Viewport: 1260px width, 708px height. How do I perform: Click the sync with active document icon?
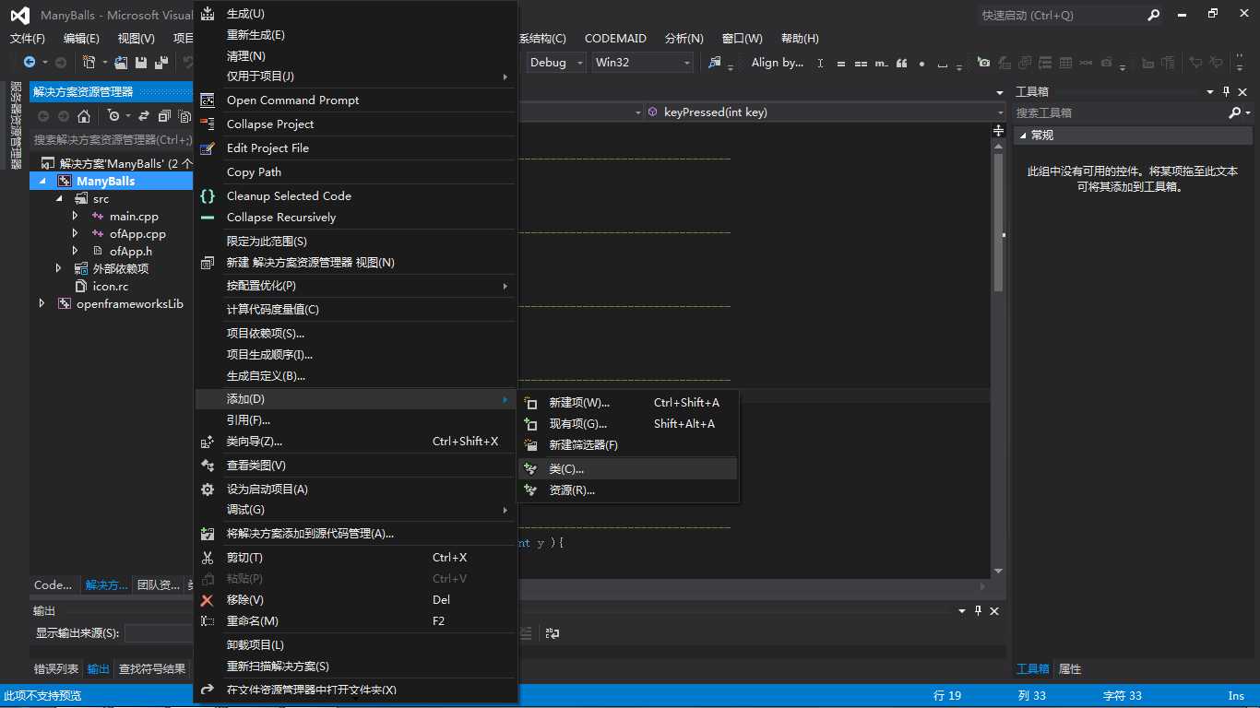pos(144,116)
